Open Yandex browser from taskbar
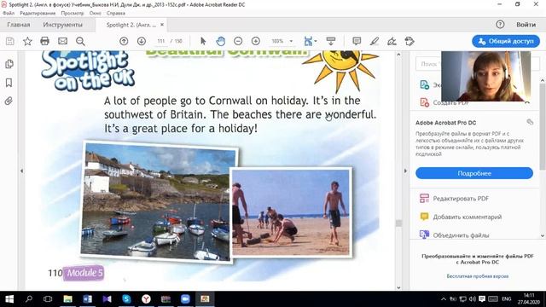The width and height of the screenshot is (546, 307). pyautogui.click(x=146, y=299)
